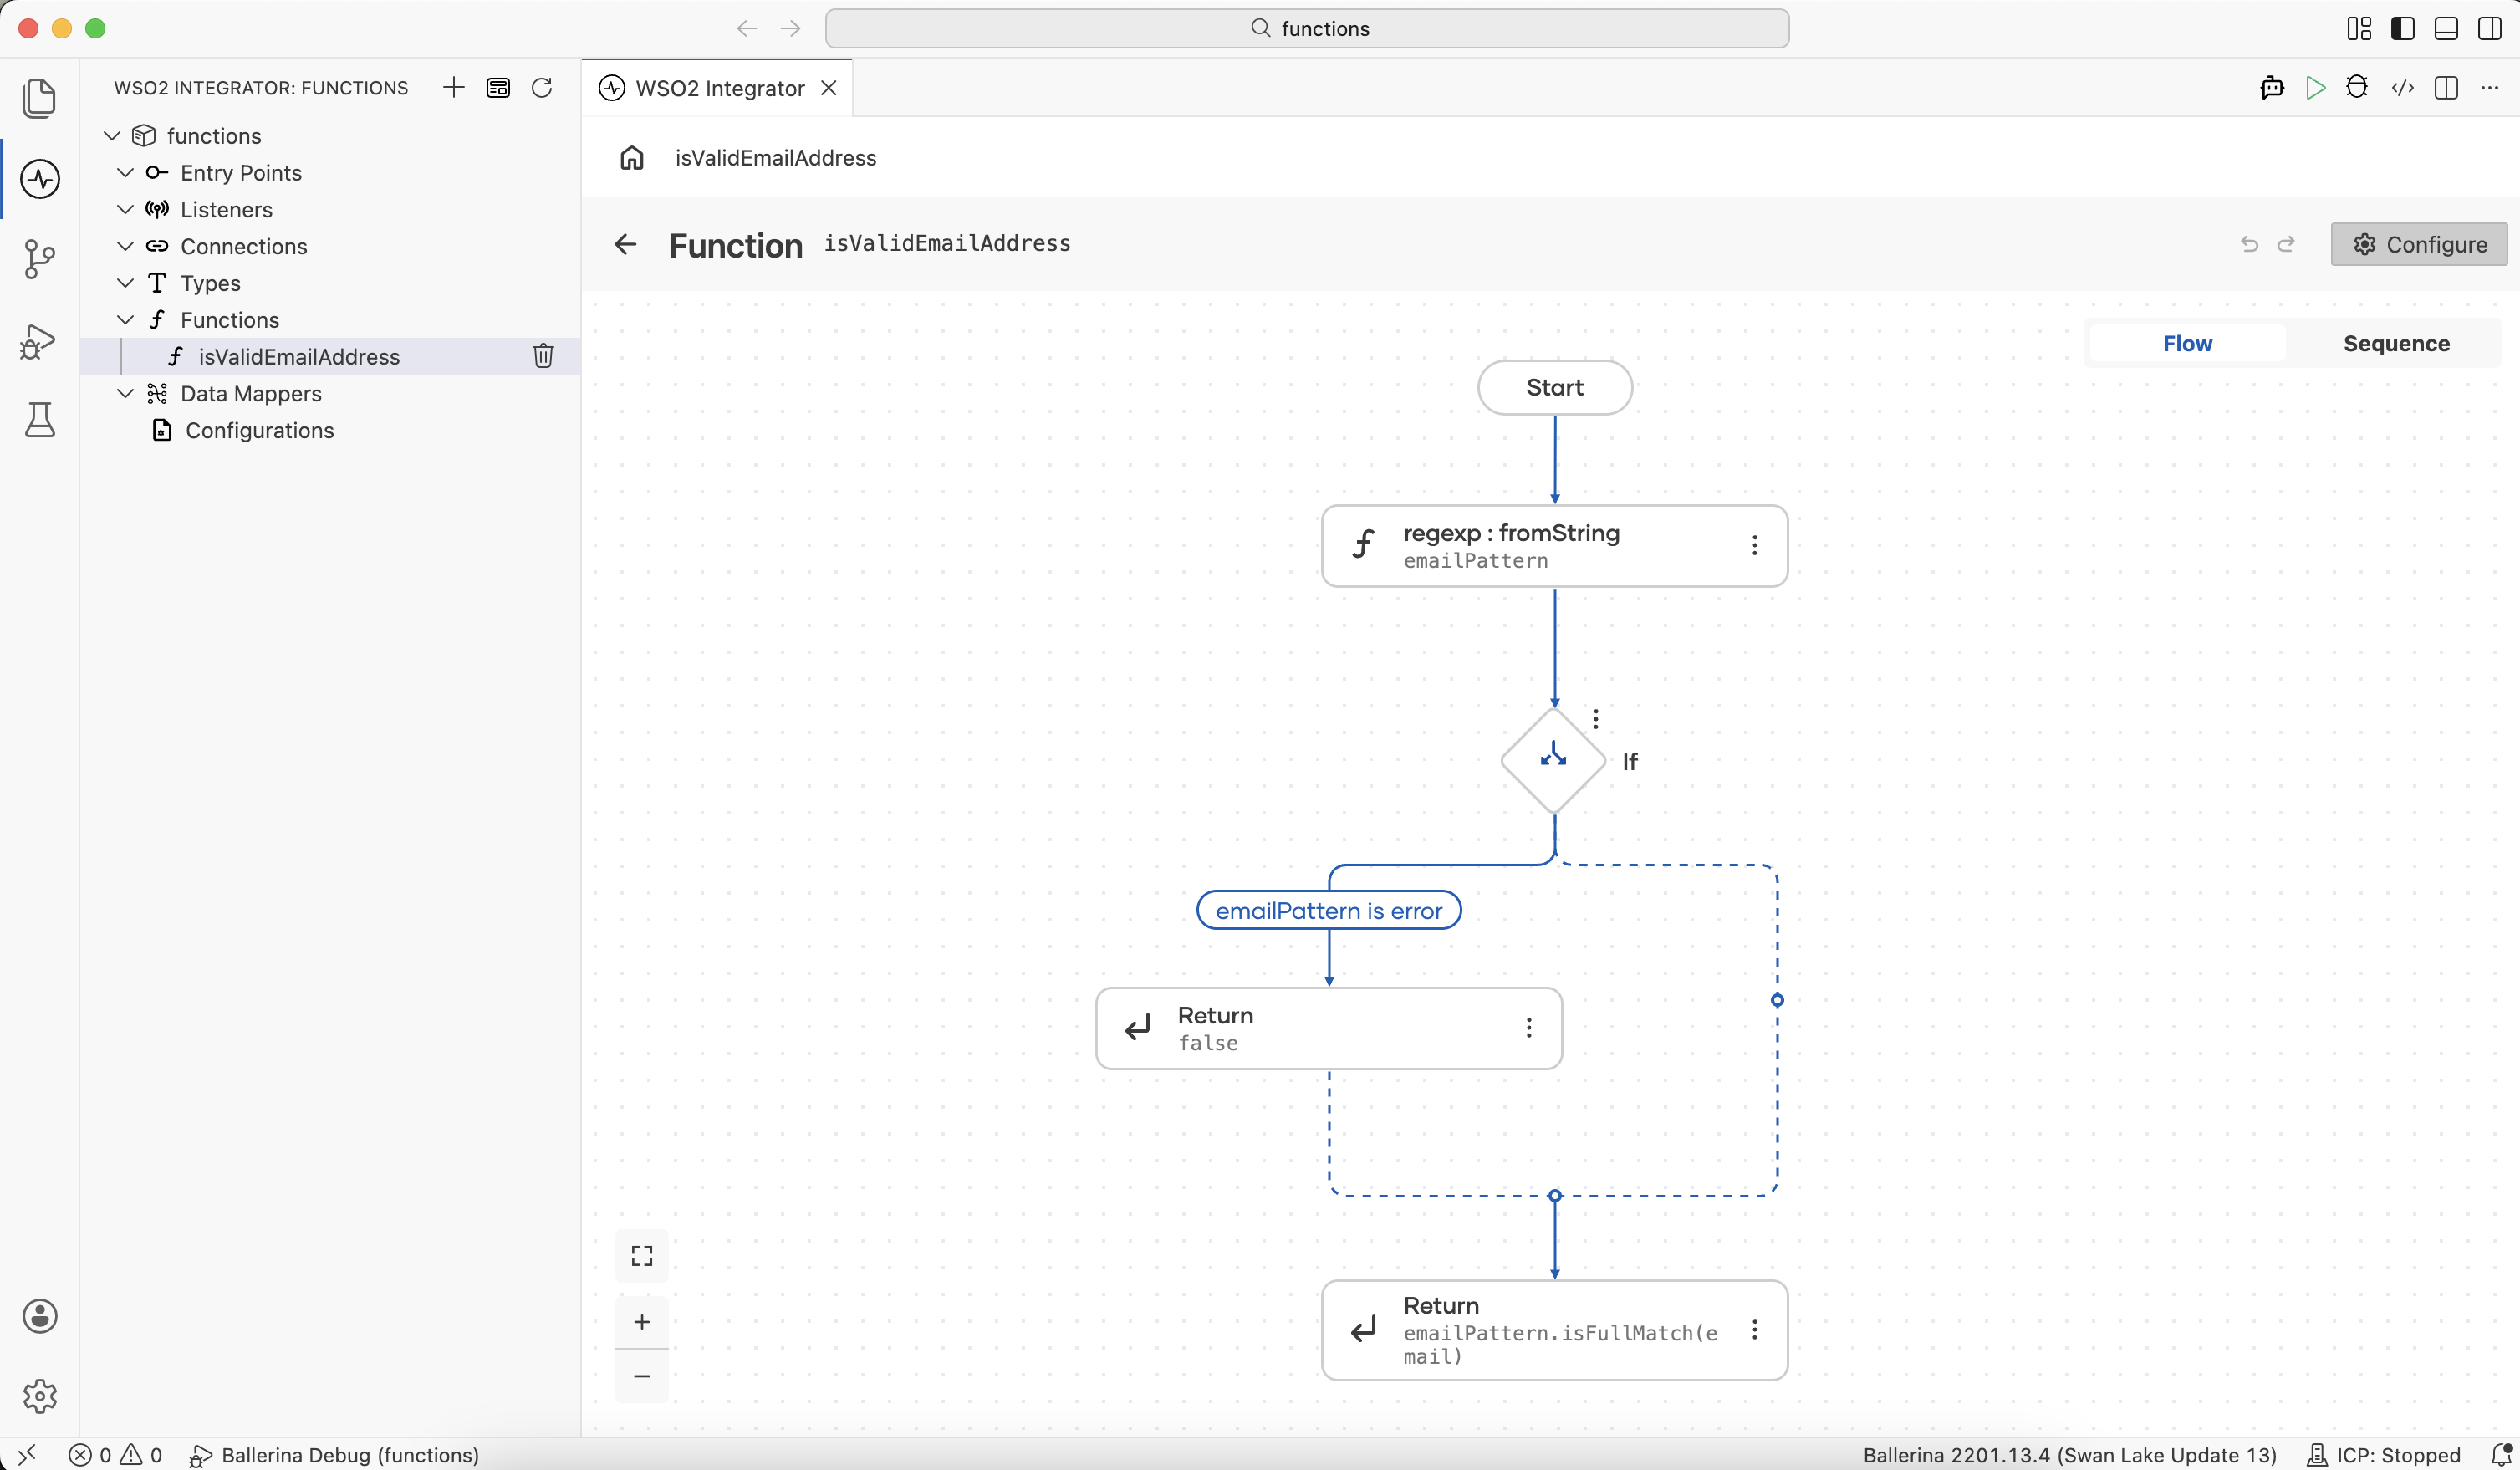Zoom out the diagram with minus button

(x=642, y=1376)
